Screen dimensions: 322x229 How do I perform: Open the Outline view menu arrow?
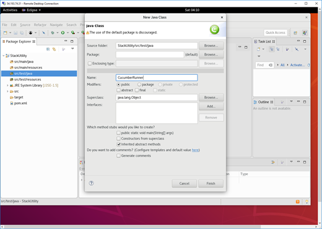coord(291,102)
